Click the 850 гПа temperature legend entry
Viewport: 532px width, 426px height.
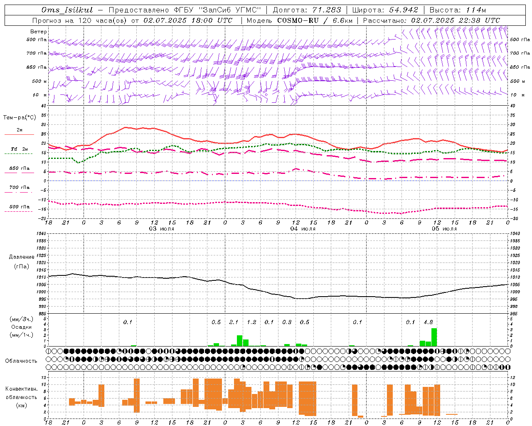coord(20,168)
